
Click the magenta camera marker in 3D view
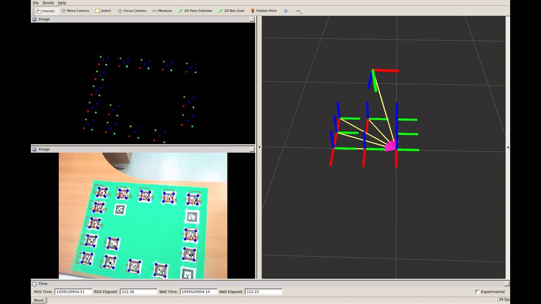391,145
